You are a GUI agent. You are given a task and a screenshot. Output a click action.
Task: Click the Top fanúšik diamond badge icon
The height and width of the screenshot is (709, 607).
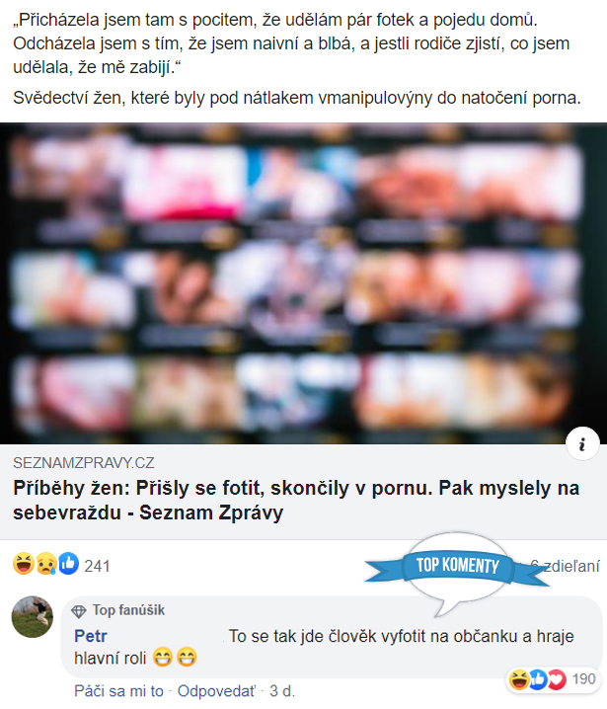[79, 611]
